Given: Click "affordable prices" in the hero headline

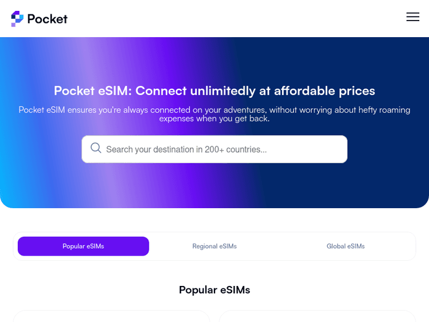Looking at the screenshot, I should [324, 91].
